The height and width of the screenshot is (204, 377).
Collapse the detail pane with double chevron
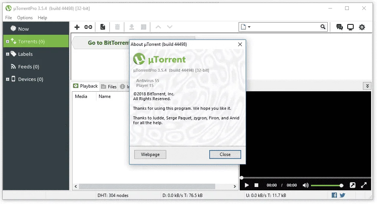pyautogui.click(x=367, y=86)
